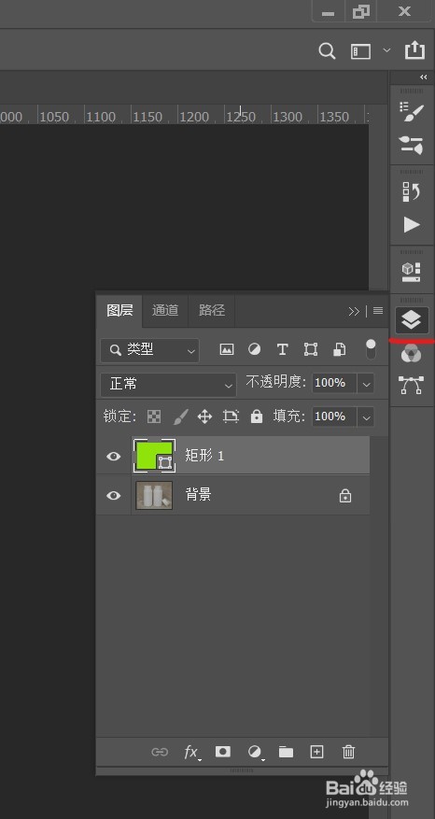
Task: Click the link layers icon
Action: click(x=160, y=752)
